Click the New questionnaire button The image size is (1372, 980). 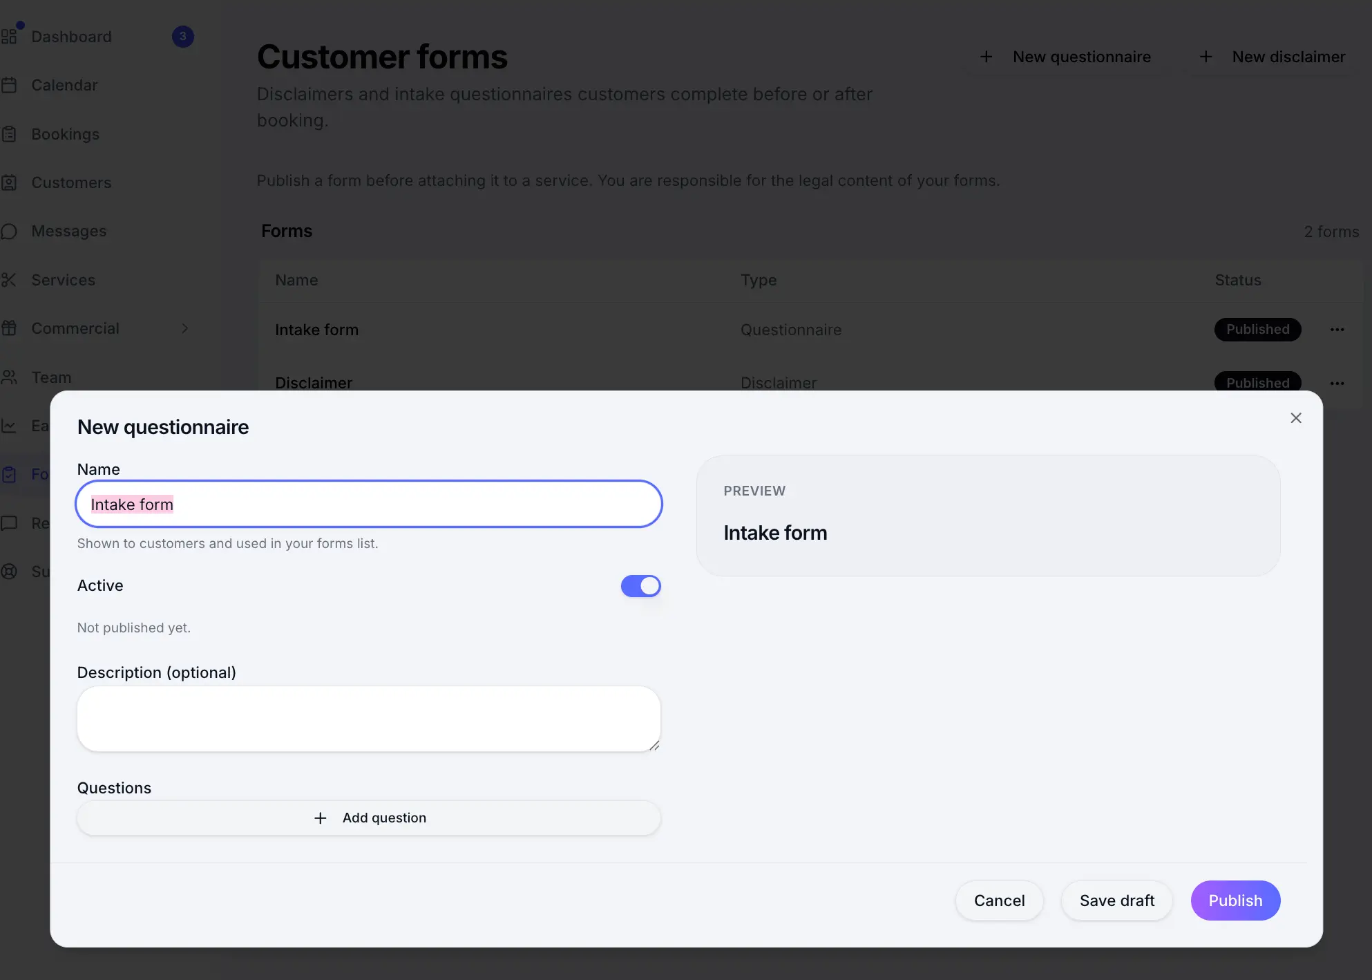1065,57
